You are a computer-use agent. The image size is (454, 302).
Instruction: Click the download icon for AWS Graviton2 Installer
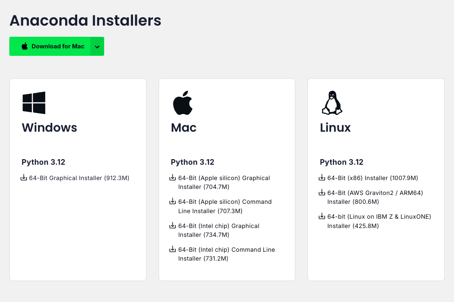pos(322,193)
